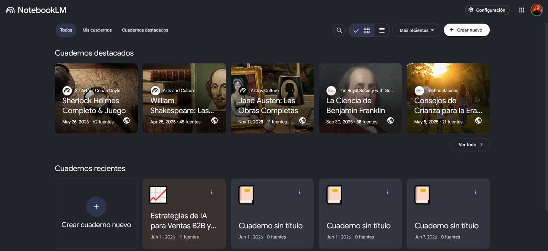Click the Apr 25, 2025 · 45 fuentes text

click(175, 122)
